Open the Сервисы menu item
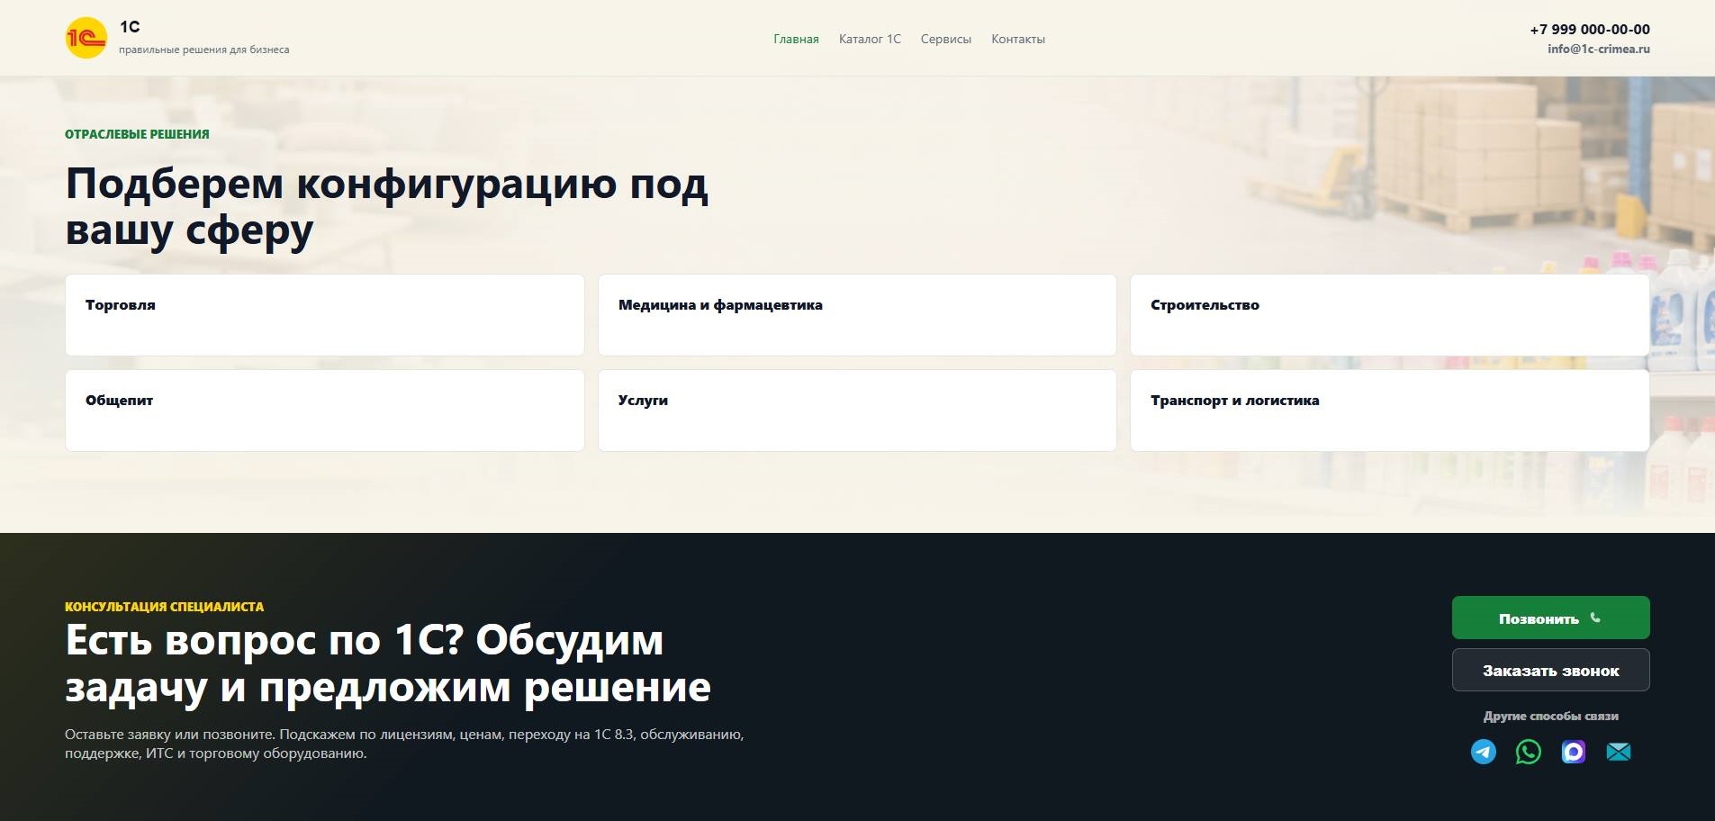This screenshot has height=821, width=1715. tap(945, 39)
